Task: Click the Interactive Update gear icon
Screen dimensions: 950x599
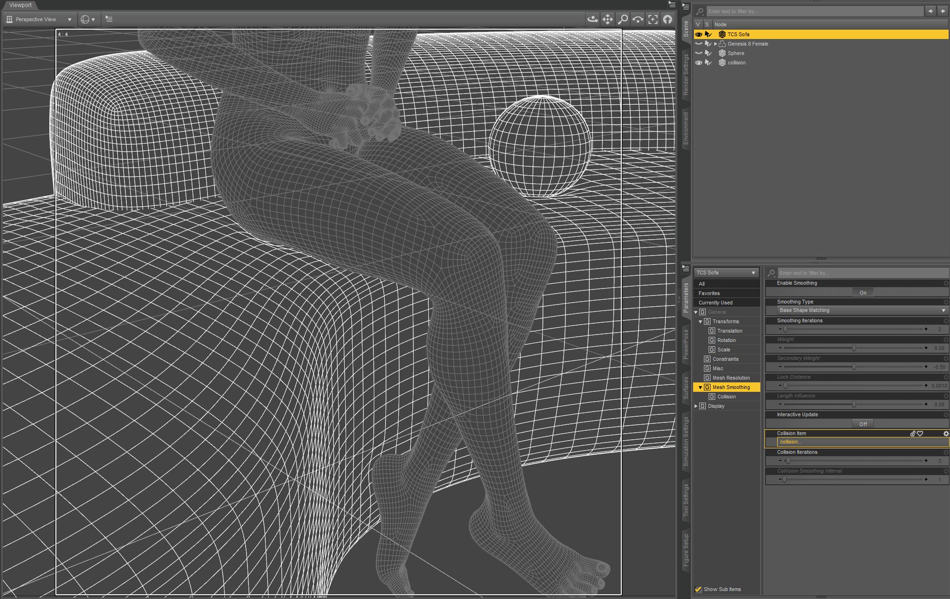Action: coord(946,415)
